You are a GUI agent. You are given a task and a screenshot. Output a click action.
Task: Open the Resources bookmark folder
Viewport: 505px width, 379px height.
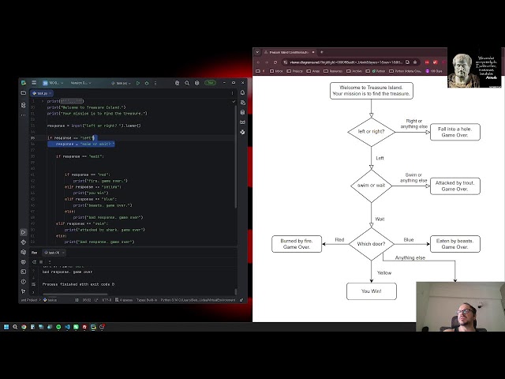333,71
